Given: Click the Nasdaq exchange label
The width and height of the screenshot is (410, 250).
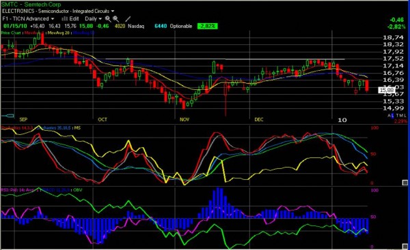Looking at the screenshot, I should tap(136, 26).
